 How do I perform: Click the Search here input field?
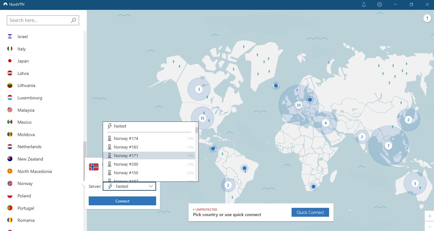coord(38,20)
